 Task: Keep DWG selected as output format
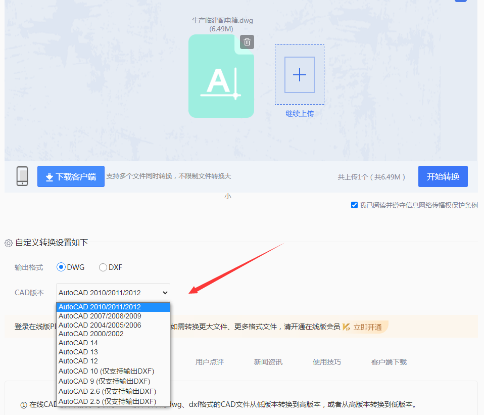point(61,267)
